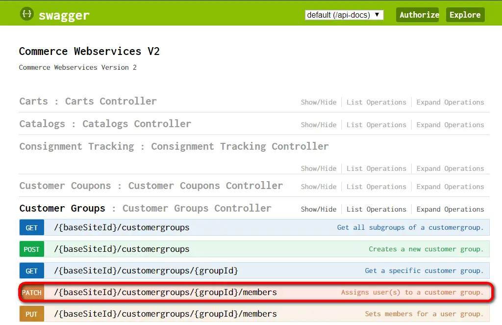This screenshot has width=502, height=325.
Task: Open GET /{baseSiteId}/customergroups path
Action: [x=122, y=228]
